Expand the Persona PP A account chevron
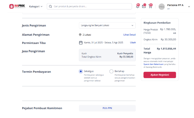Image resolution: width=194 pixels, height=118 pixels. click(189, 7)
